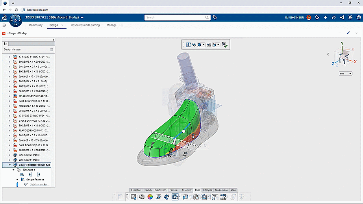Image resolution: width=363 pixels, height=204 pixels.
Task: Select the balance scale compare tool
Action: (166, 197)
